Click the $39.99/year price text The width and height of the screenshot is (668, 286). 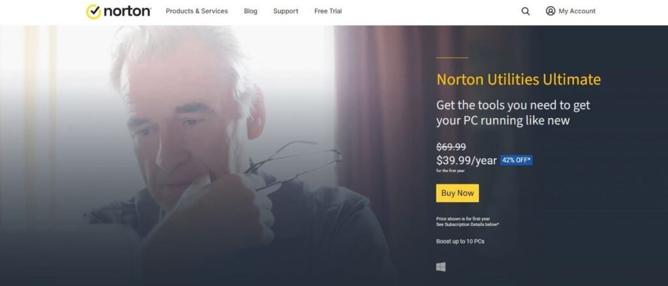(x=466, y=160)
